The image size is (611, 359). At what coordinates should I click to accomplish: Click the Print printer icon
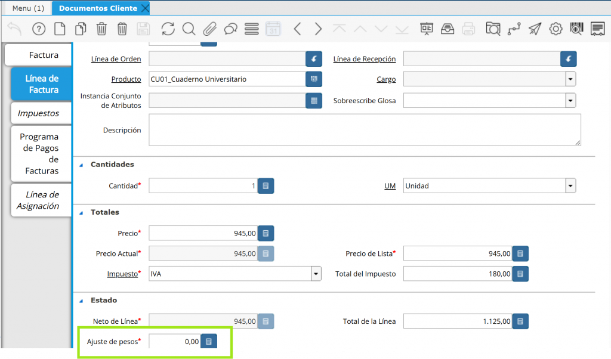[468, 29]
